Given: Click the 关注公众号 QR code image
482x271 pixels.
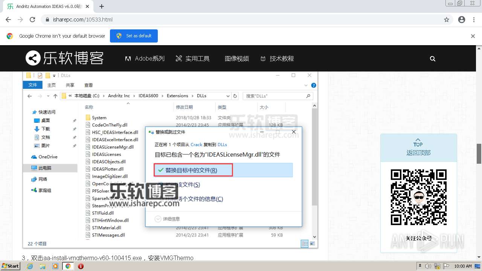Looking at the screenshot, I should pyautogui.click(x=419, y=197).
